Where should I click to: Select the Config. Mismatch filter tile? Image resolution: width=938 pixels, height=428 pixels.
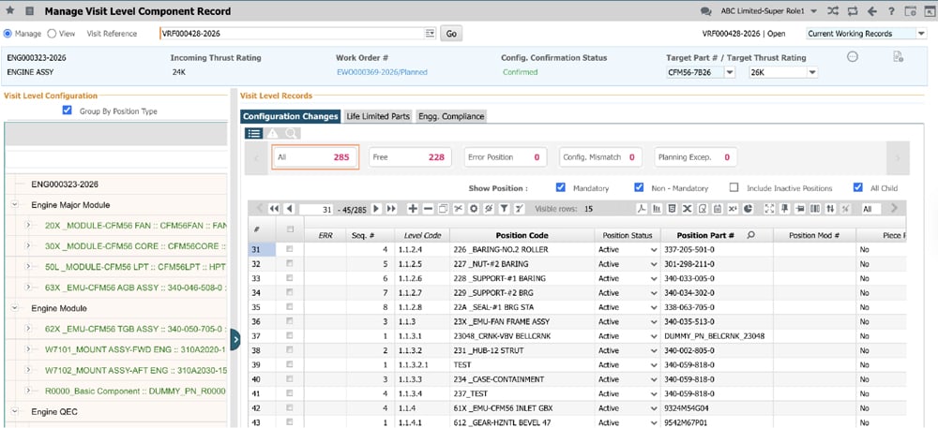pyautogui.click(x=600, y=157)
